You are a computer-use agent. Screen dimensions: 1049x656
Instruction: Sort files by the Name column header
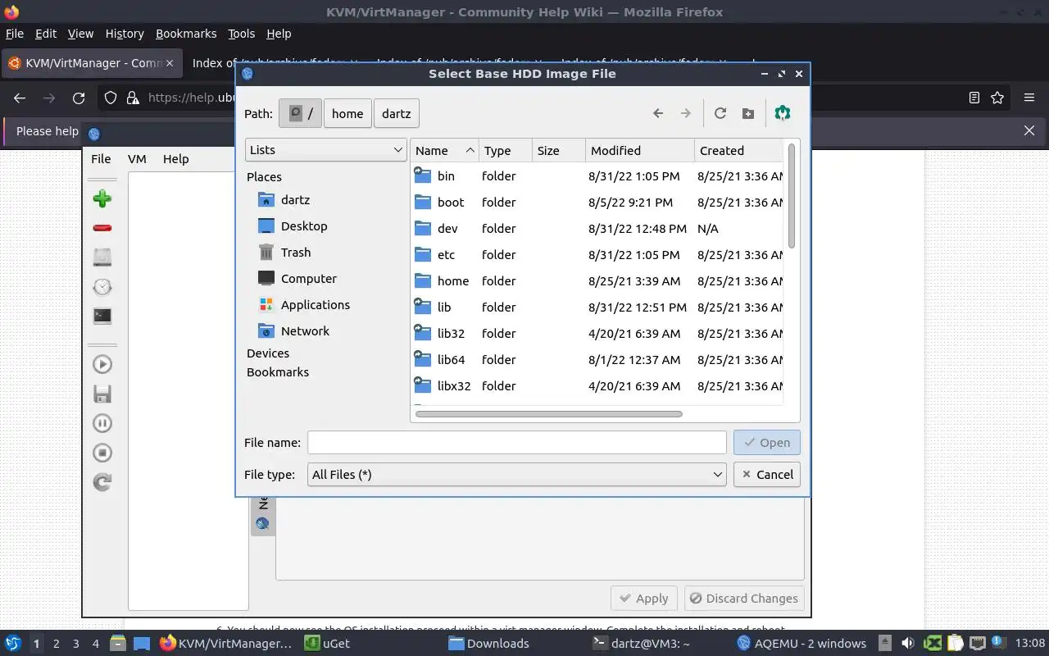[444, 150]
